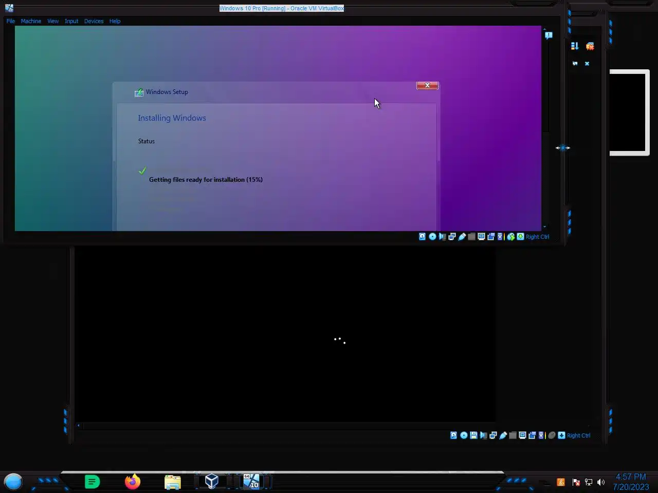This screenshot has width=658, height=493.
Task: Click shared folders indicator in rear VM status bar
Action: [513, 435]
